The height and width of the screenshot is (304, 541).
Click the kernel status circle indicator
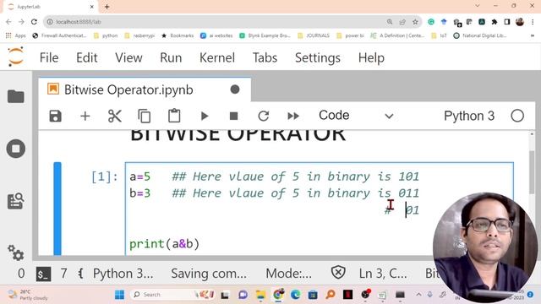click(x=517, y=116)
